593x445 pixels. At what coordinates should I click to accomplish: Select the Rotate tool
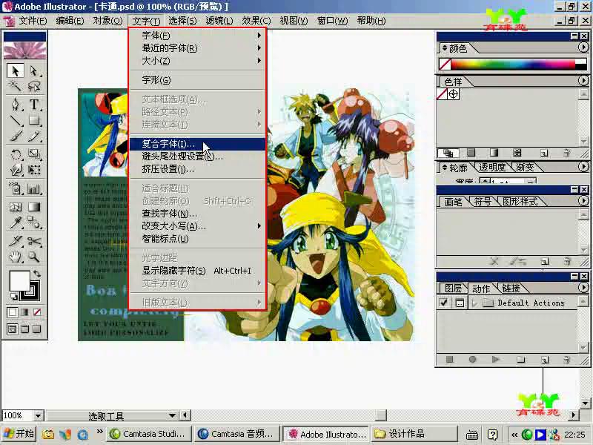pos(16,154)
